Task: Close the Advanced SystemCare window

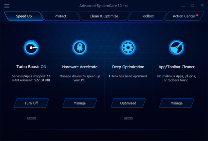Action: tap(202, 5)
